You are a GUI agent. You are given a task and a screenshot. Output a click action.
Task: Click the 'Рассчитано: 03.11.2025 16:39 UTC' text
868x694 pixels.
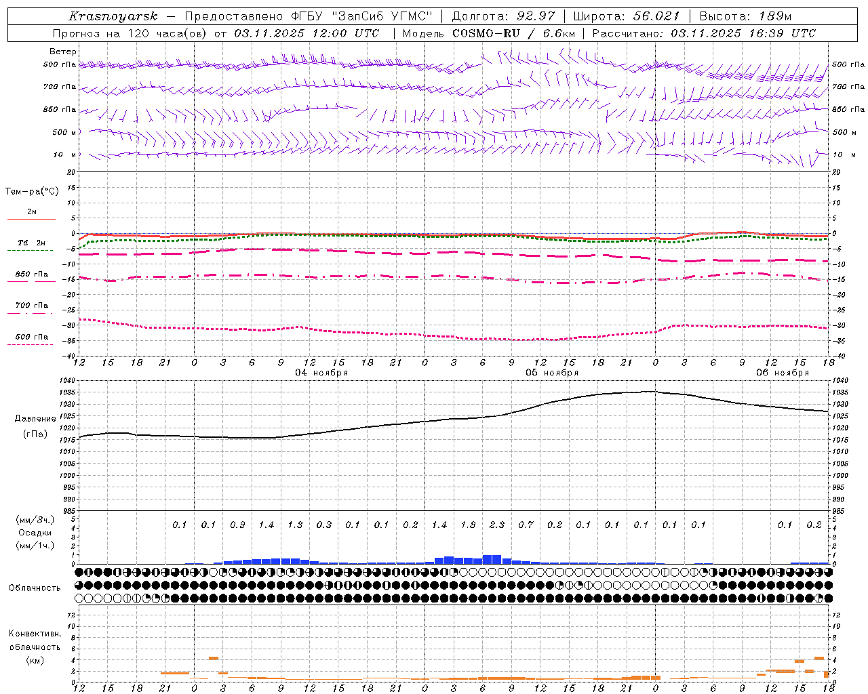704,33
